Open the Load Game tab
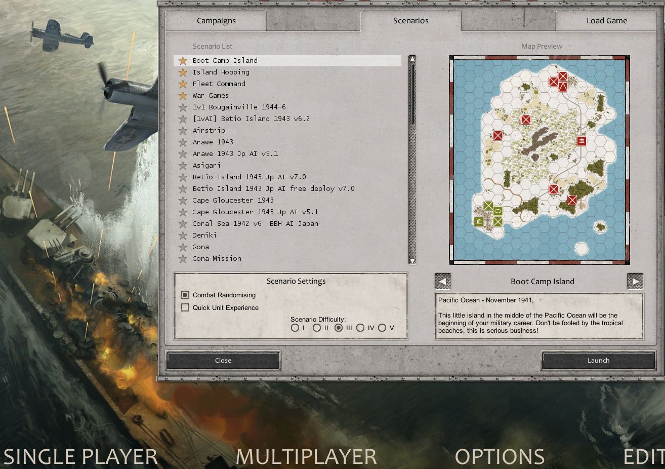665x469 pixels. [x=606, y=20]
